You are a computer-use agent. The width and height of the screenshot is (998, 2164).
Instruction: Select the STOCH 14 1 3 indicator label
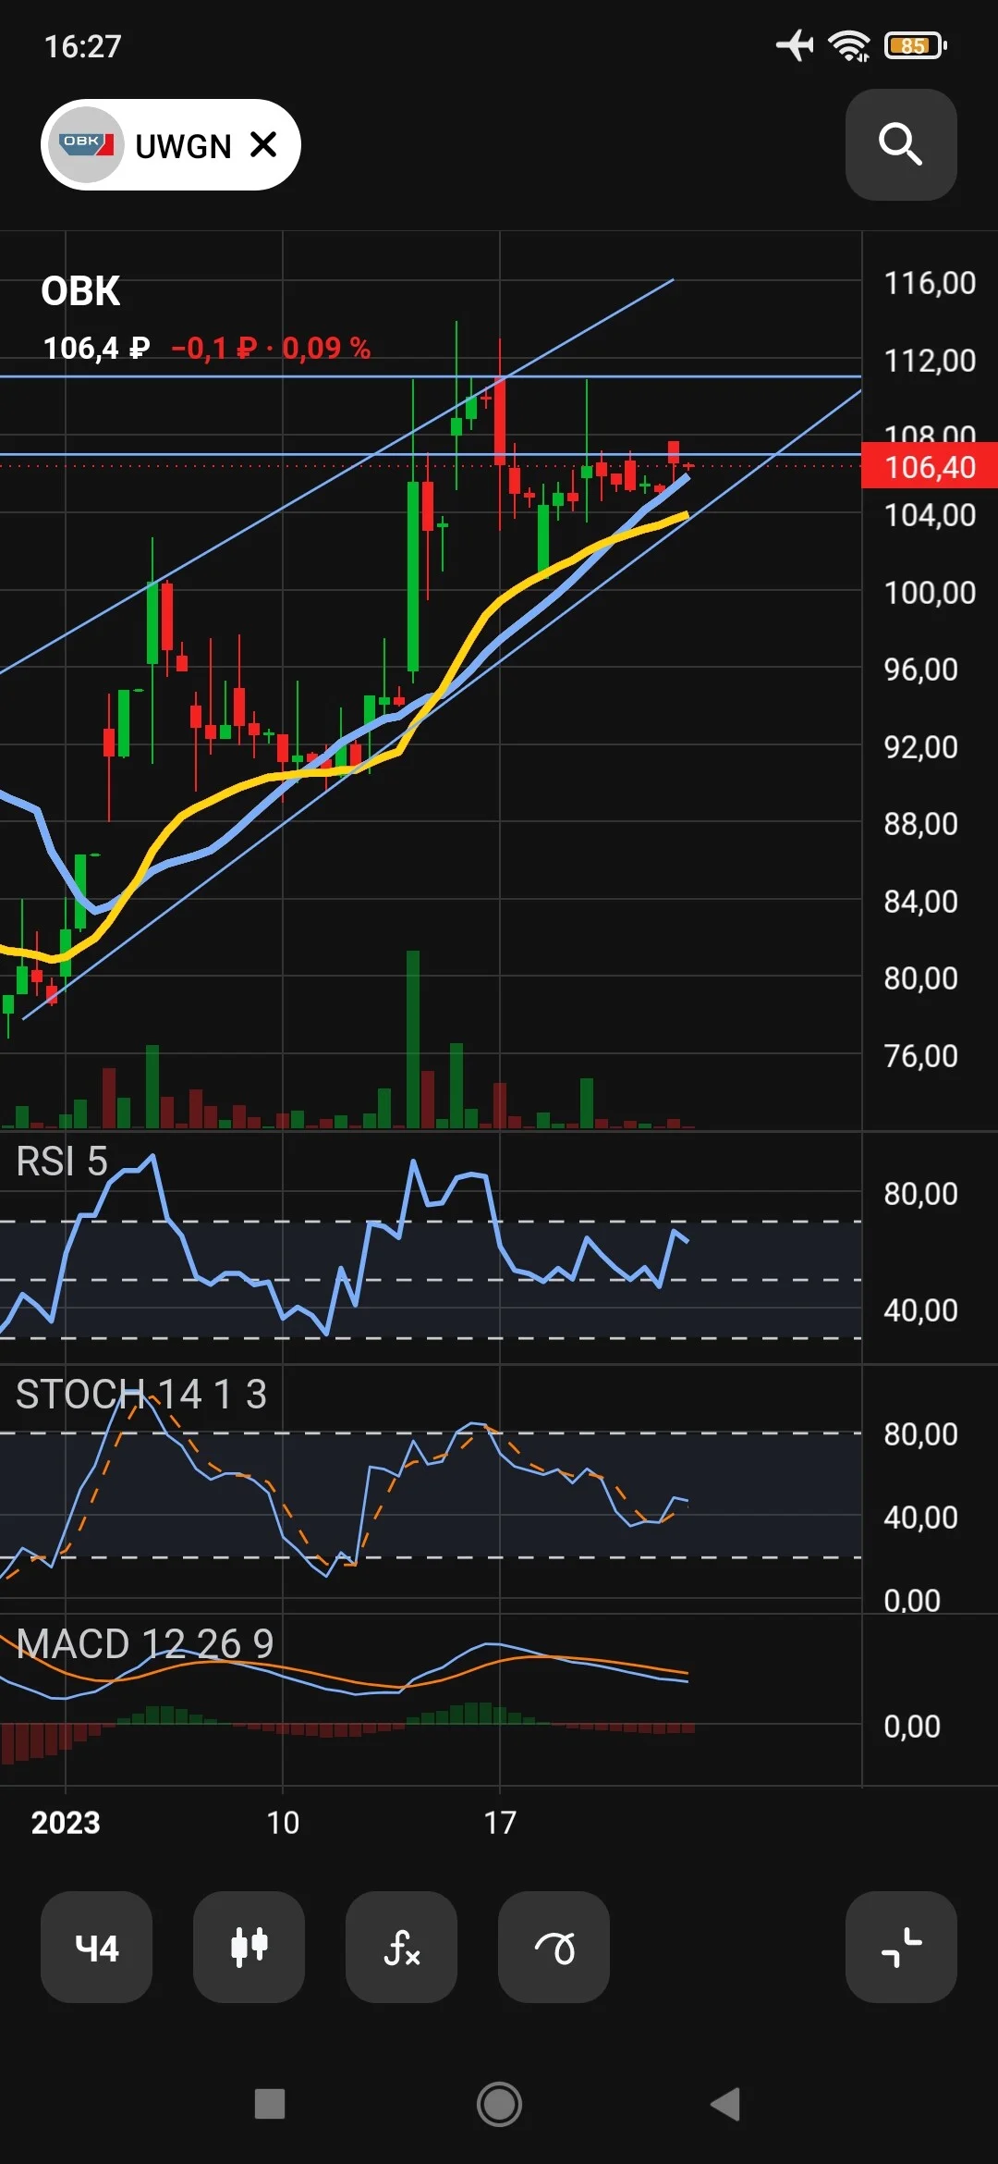141,1394
